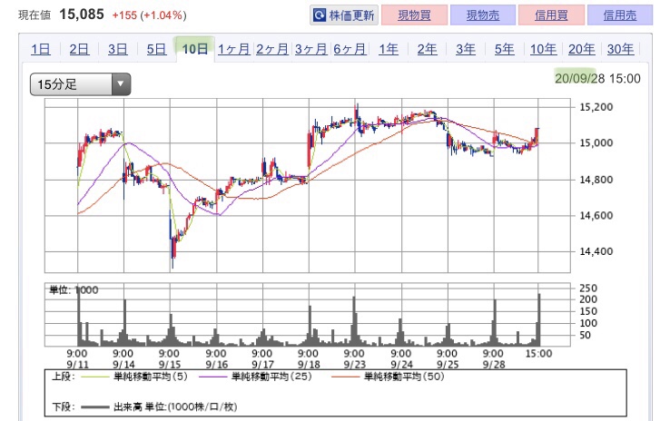The width and height of the screenshot is (660, 421).
Task: Open the 15分足 interval dropdown
Action: [81, 84]
